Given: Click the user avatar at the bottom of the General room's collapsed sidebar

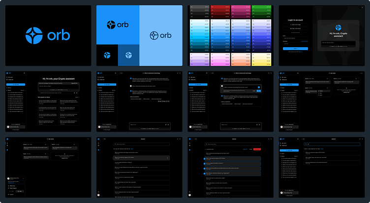Looking at the screenshot, I should click(x=98, y=195).
